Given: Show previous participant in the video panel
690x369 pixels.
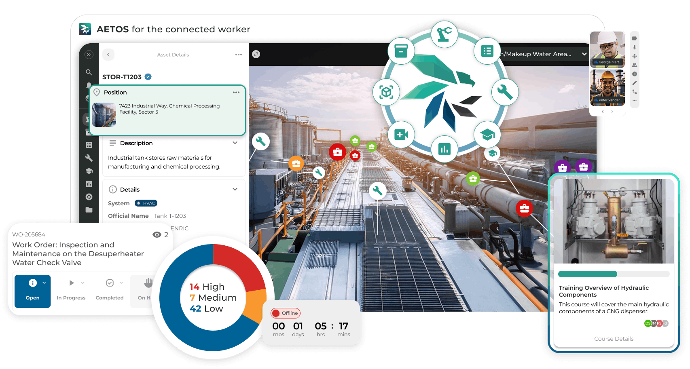Looking at the screenshot, I should tap(603, 112).
